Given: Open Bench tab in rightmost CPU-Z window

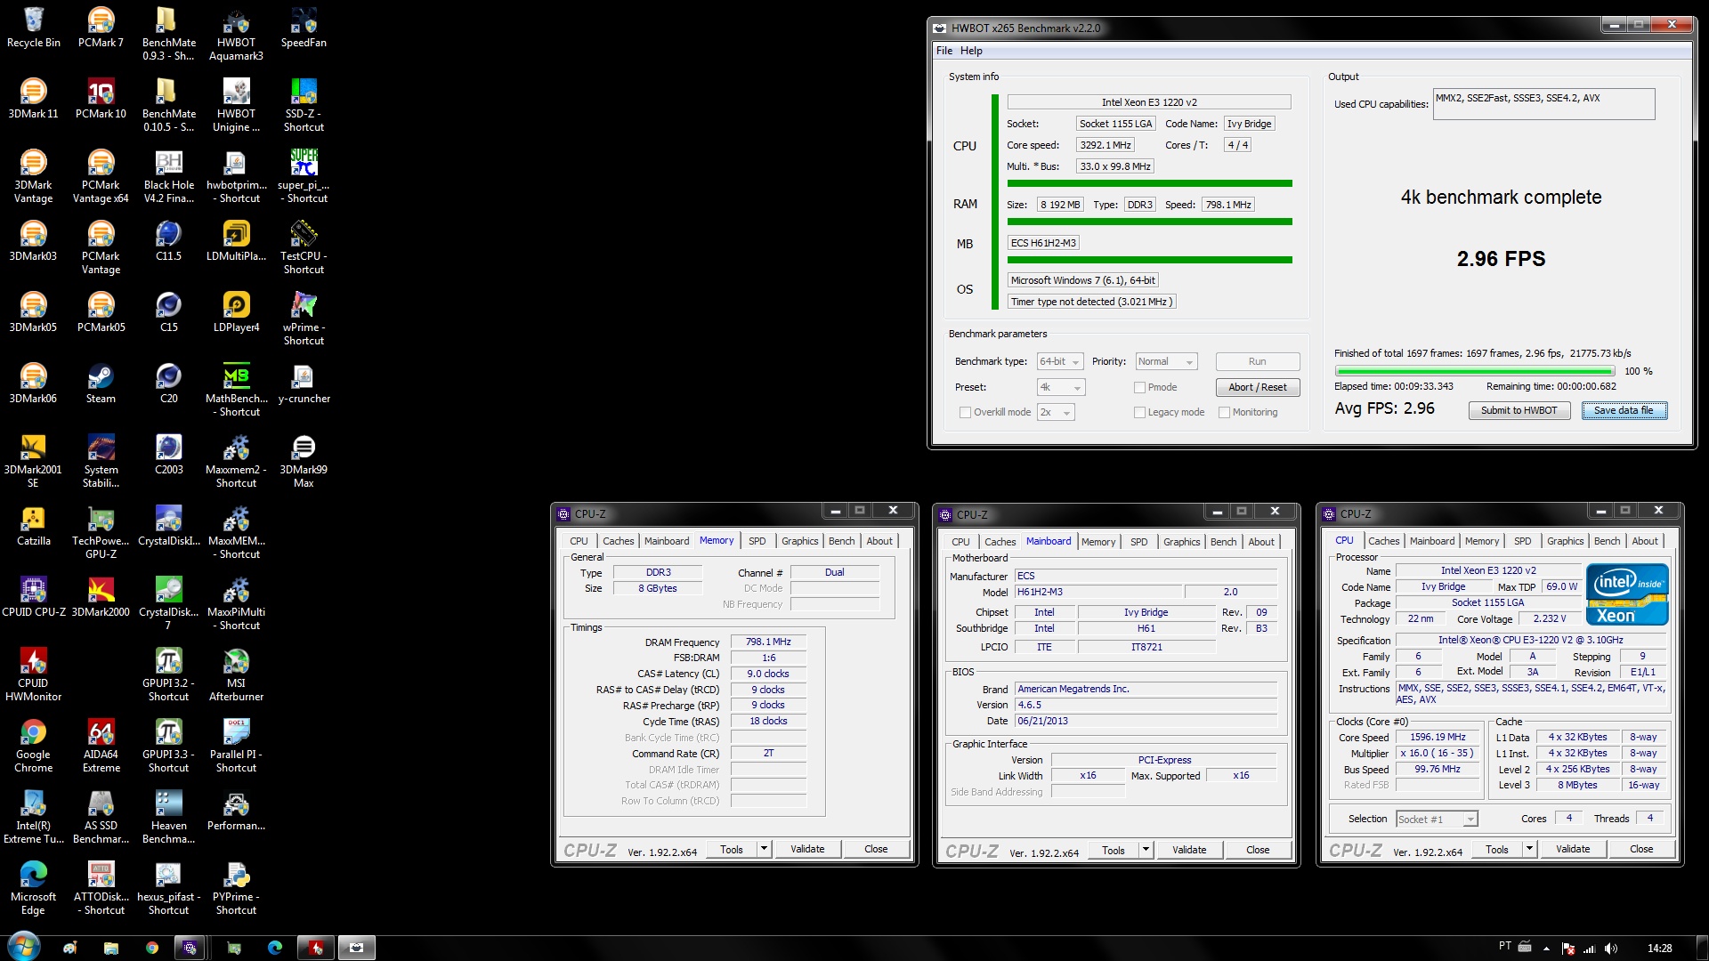Looking at the screenshot, I should coord(1607,541).
